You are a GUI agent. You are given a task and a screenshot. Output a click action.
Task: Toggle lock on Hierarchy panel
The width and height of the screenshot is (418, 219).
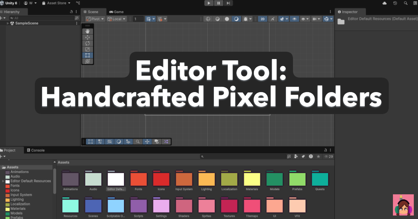coord(71,12)
